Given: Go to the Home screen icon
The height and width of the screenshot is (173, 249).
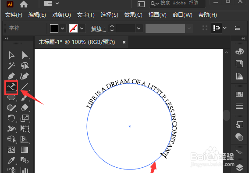Looking at the screenshot, I should click(24, 4).
